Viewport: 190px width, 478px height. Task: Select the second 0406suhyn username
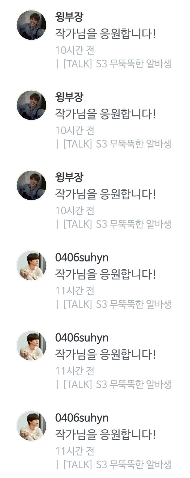point(82,338)
